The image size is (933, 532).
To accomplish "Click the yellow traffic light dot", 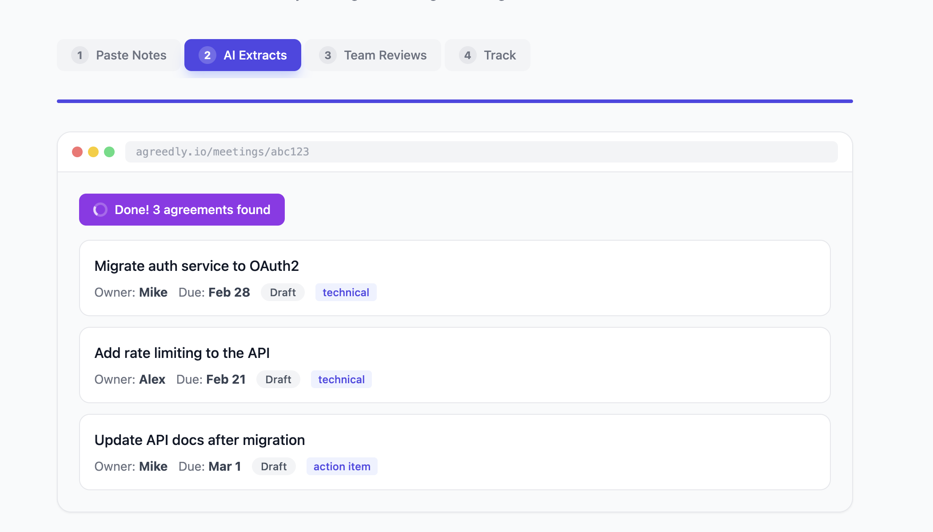I will [94, 151].
